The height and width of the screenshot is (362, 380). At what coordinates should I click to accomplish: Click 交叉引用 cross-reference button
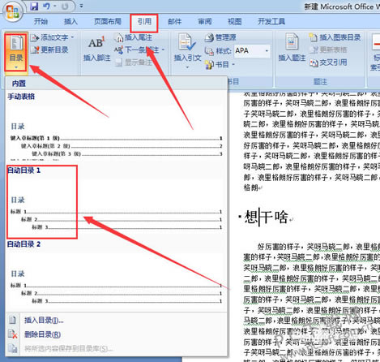tap(328, 62)
